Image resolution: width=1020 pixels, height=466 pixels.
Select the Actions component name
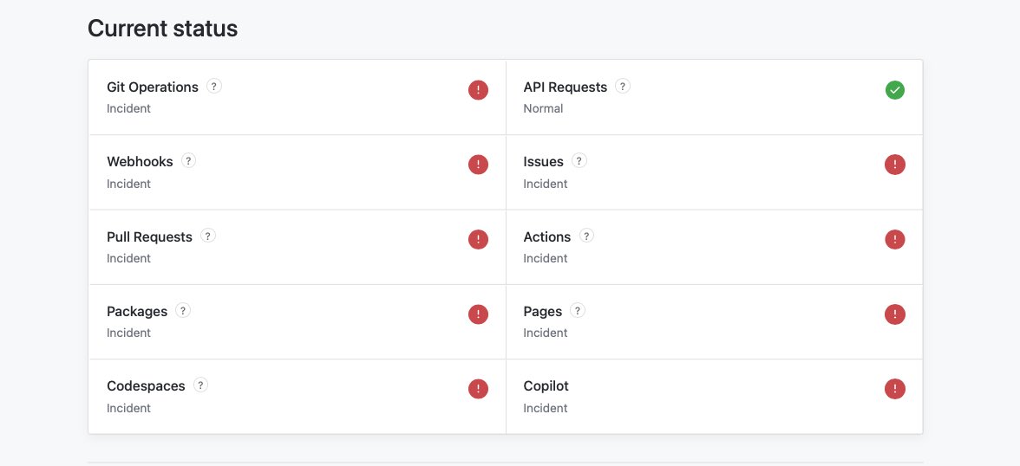547,237
